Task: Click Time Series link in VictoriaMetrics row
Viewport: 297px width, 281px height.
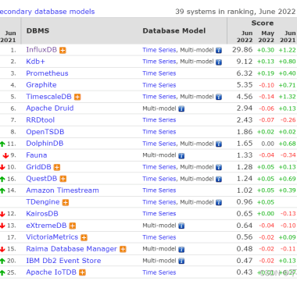Action: tap(159, 237)
